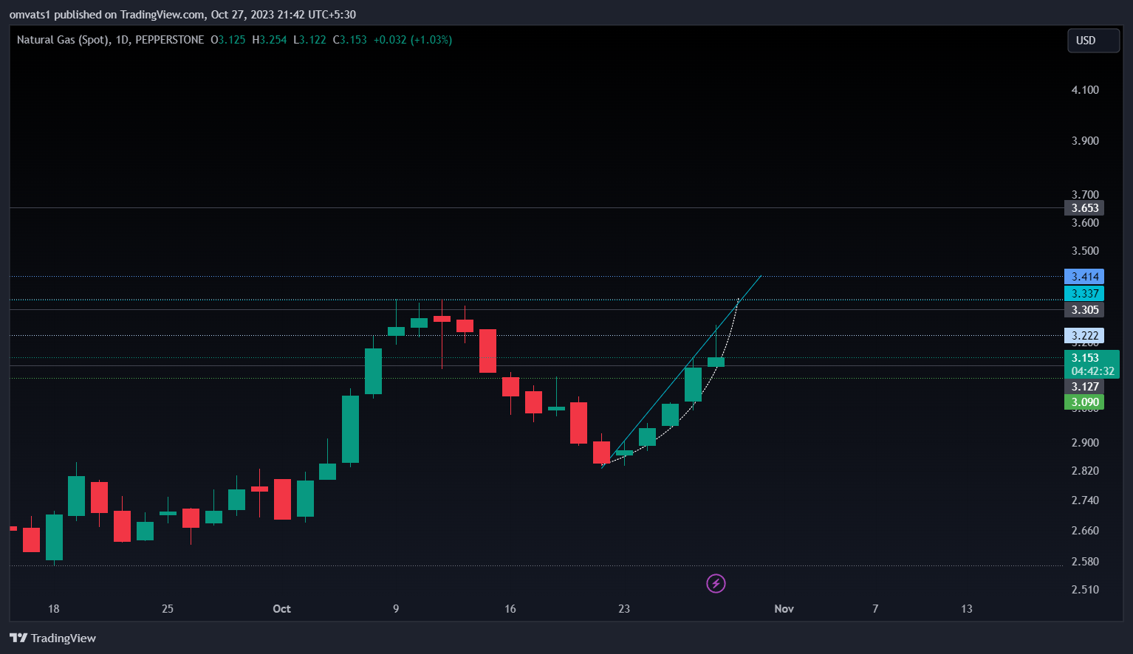Image resolution: width=1133 pixels, height=654 pixels.
Task: Click the TradingView logo at bottom
Action: [52, 638]
